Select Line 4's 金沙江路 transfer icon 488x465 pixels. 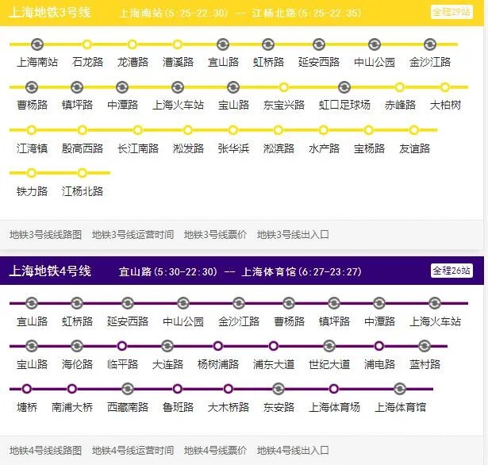(238, 303)
